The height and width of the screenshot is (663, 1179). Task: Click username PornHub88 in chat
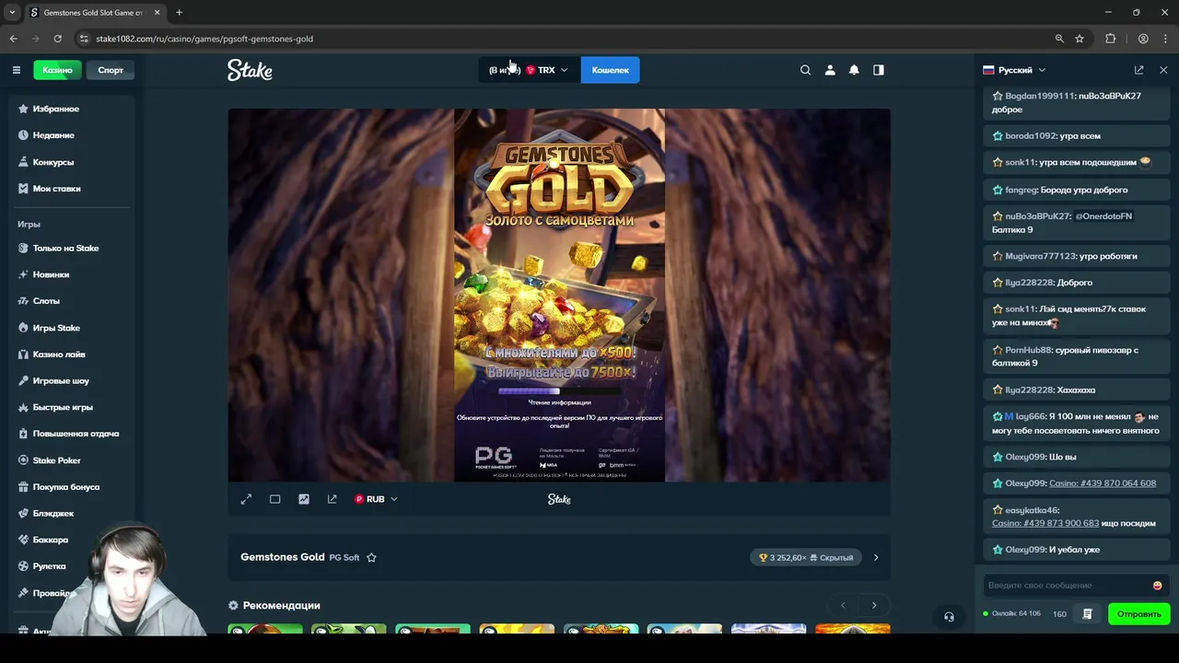(1028, 350)
